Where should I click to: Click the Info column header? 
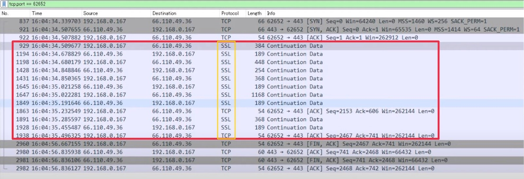pos(271,13)
